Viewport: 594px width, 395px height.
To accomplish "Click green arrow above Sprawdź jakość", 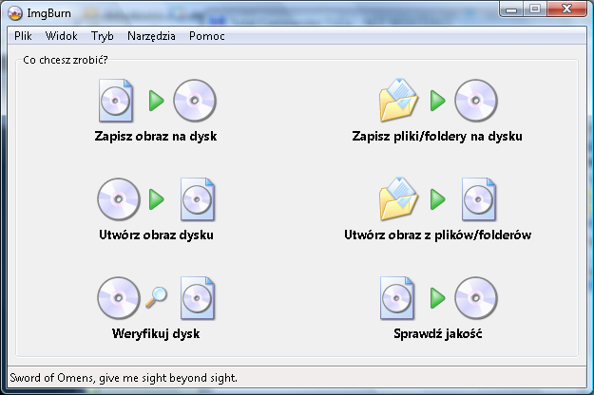I will (437, 298).
